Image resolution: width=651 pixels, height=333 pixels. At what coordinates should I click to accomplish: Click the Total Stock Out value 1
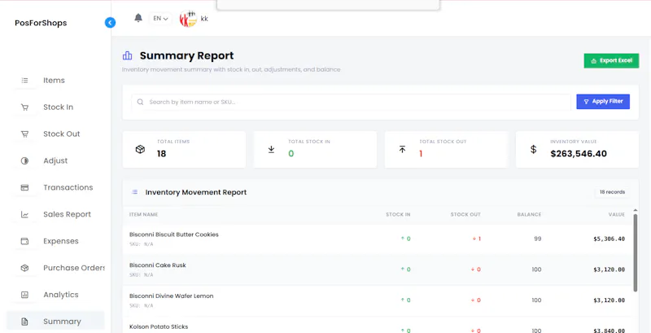pyautogui.click(x=421, y=154)
